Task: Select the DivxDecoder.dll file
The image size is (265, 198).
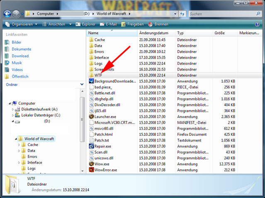Action: pyautogui.click(x=107, y=105)
